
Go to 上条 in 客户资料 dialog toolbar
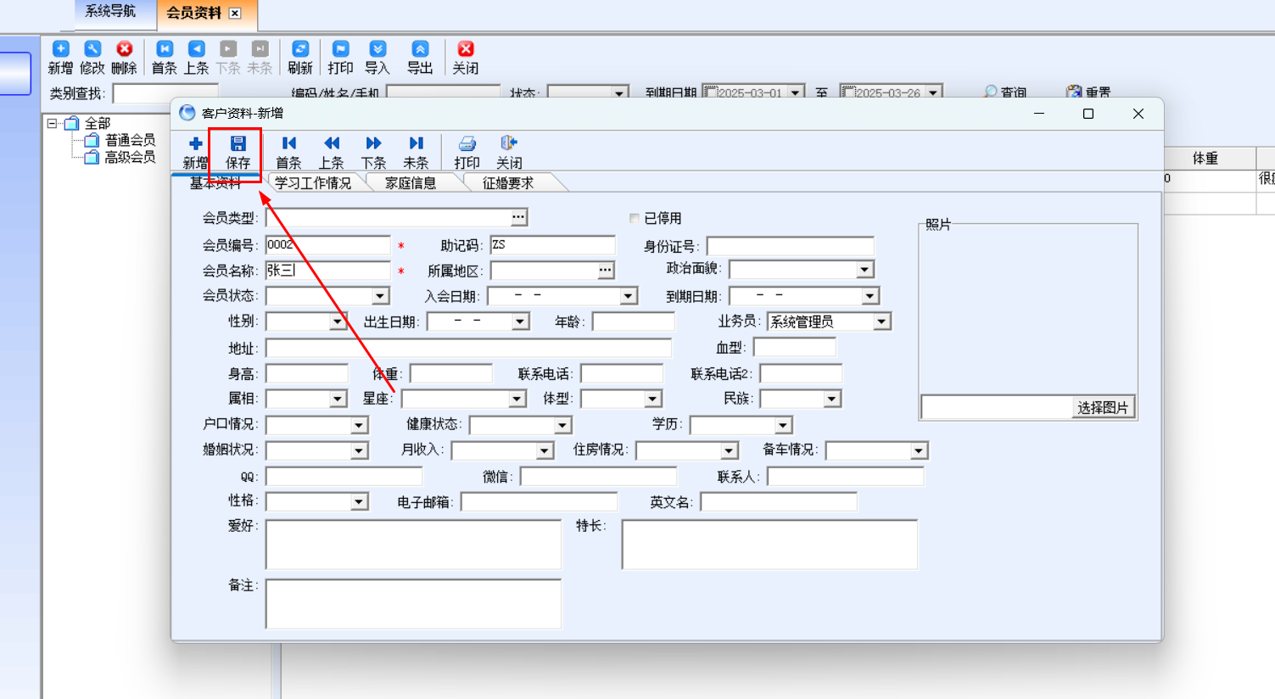331,143
